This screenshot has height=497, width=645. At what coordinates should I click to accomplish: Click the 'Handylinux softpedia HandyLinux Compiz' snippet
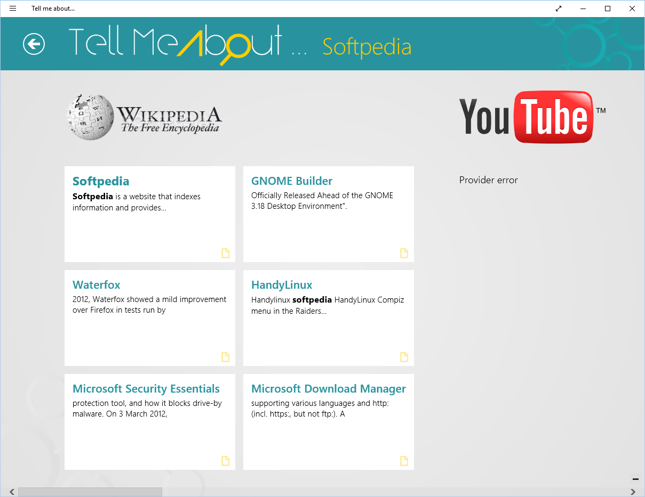pyautogui.click(x=328, y=305)
